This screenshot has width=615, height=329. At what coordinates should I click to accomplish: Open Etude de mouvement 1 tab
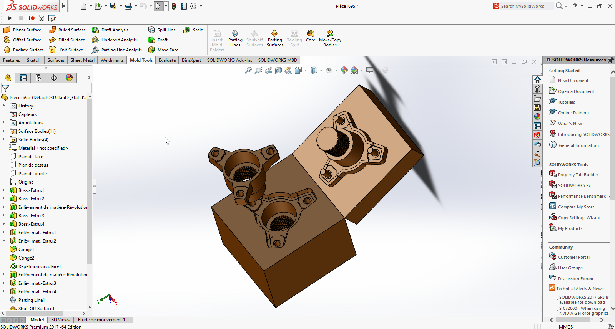(101, 320)
